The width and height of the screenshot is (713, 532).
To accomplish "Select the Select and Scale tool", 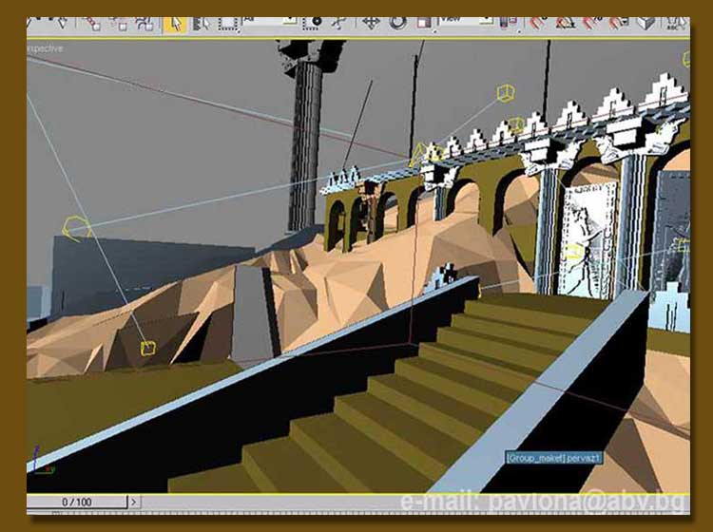I will [x=424, y=23].
